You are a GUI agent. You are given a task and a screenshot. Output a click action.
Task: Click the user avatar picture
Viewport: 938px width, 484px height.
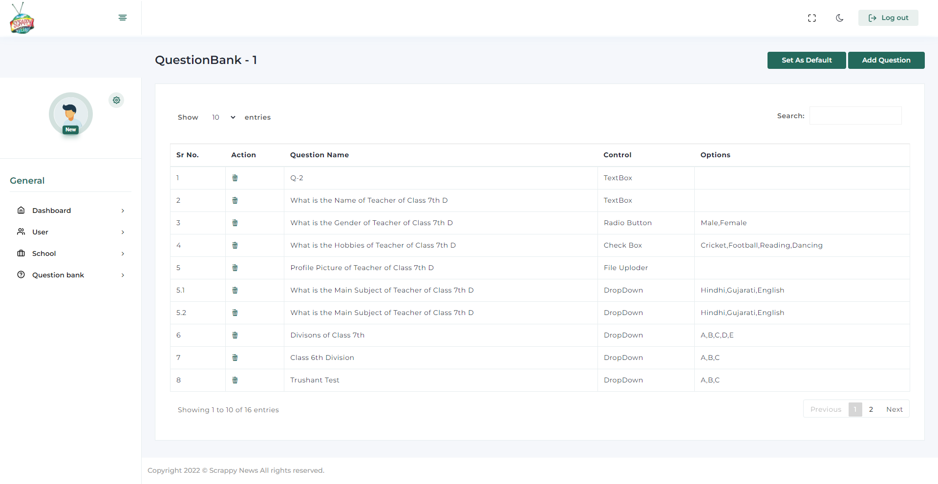[71, 114]
